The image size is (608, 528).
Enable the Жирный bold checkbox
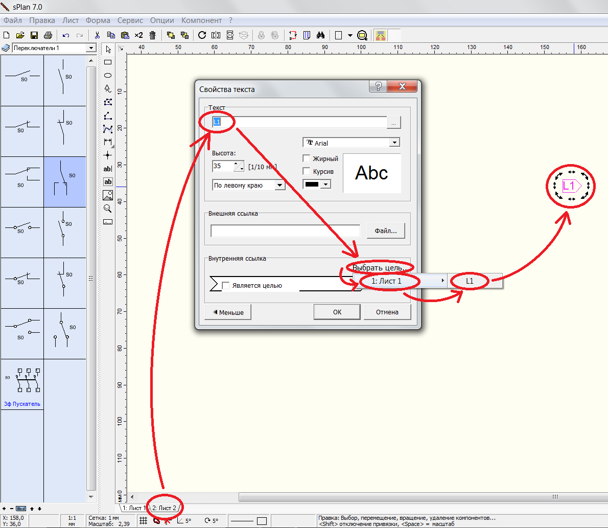(307, 158)
